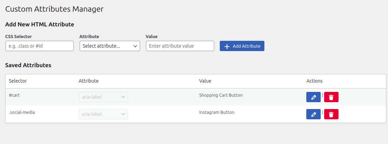Click the Saved Attributes heading
The width and height of the screenshot is (388, 144).
28,65
